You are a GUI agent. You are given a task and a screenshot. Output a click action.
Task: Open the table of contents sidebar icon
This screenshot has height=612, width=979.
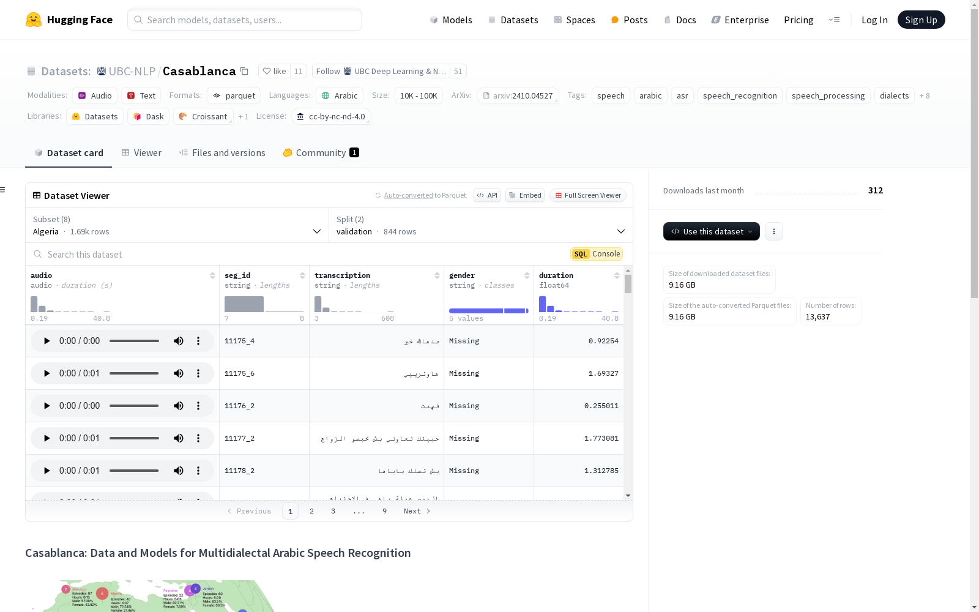pos(3,190)
